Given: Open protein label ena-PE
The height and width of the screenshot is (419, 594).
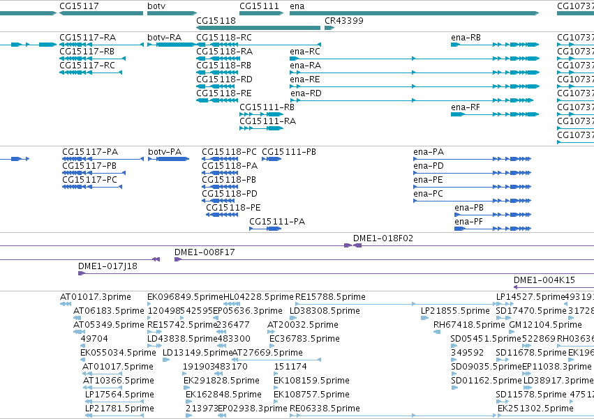Looking at the screenshot, I should click(428, 180).
